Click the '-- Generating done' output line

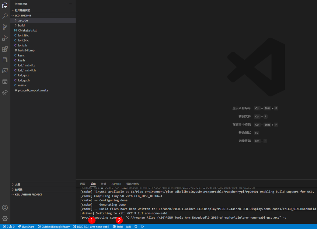[x=103, y=205]
